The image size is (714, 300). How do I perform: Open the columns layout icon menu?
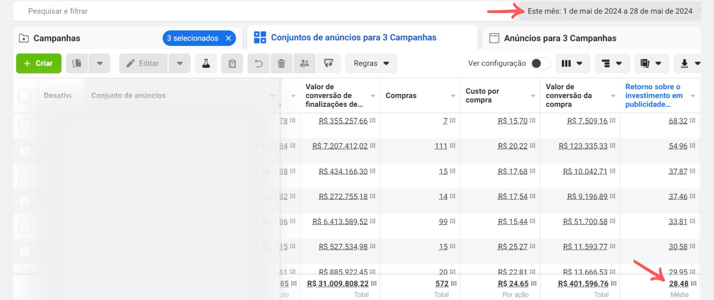(572, 64)
